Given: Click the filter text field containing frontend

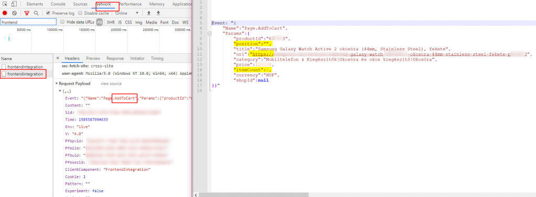Looking at the screenshot, I should (x=28, y=22).
